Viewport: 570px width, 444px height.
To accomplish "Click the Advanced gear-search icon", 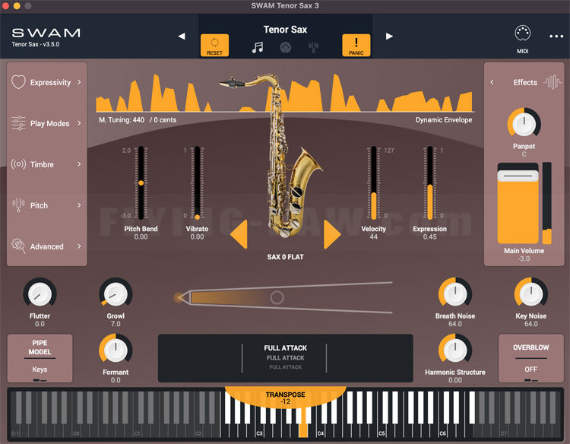I will pyautogui.click(x=18, y=246).
